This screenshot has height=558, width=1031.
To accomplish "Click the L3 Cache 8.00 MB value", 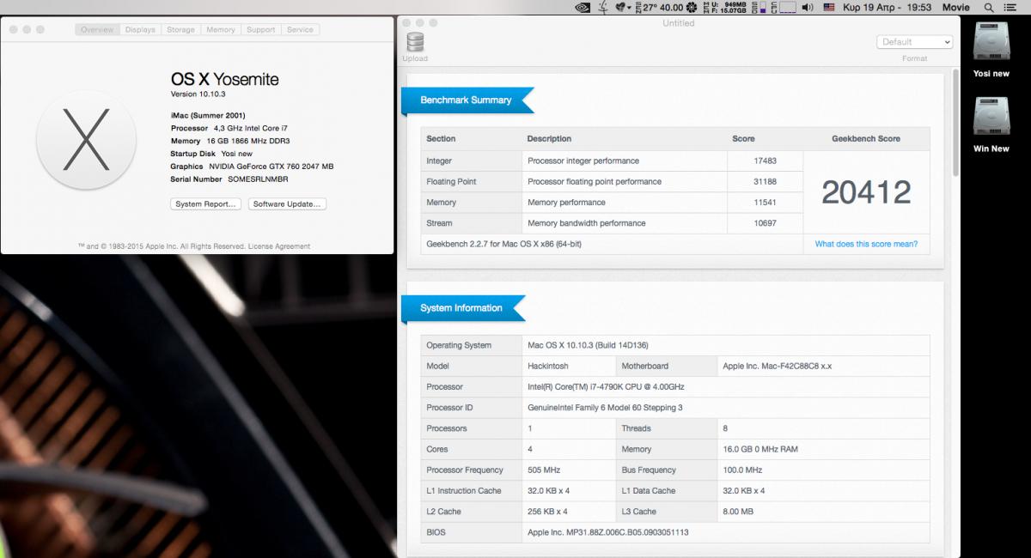I will [x=739, y=512].
